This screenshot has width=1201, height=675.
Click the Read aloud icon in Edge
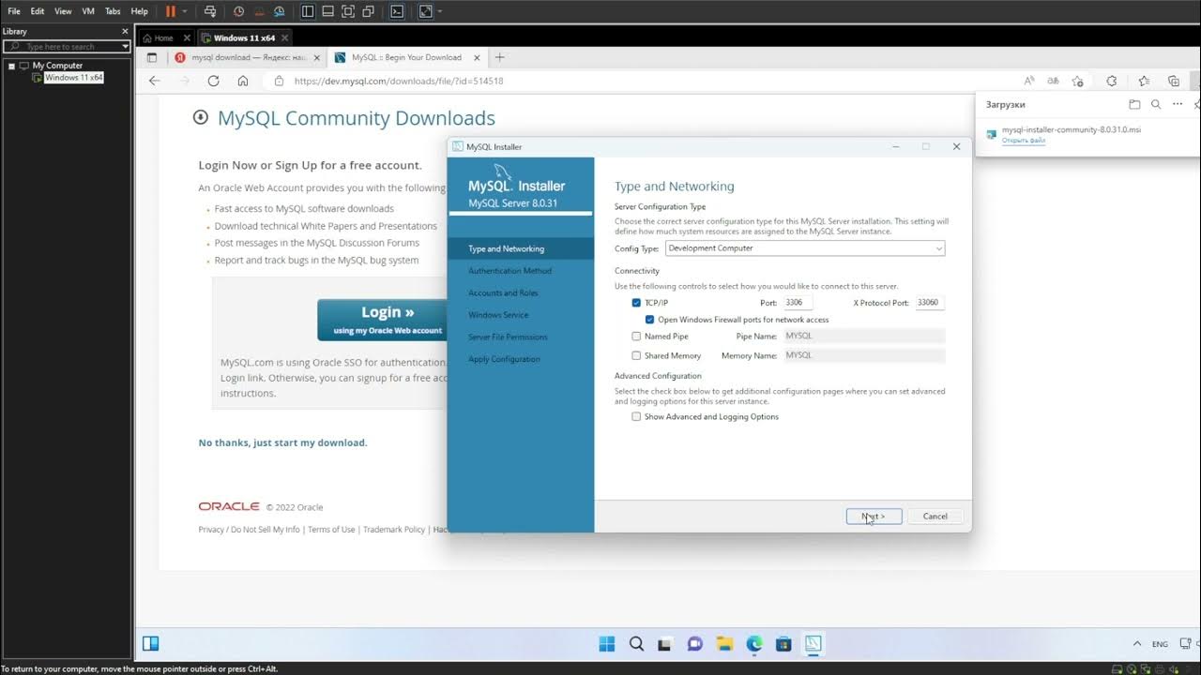pyautogui.click(x=1029, y=81)
